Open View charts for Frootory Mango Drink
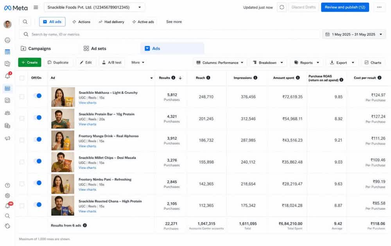Viewport: 391px width, 246px height. (87, 146)
